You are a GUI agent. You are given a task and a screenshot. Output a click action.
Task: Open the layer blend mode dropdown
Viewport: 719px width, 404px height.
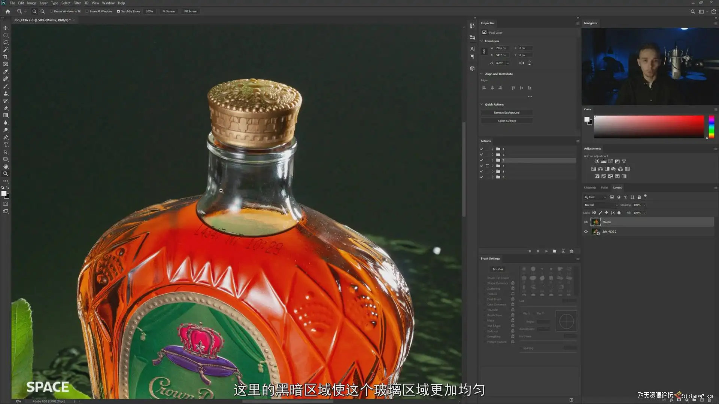[x=601, y=205]
